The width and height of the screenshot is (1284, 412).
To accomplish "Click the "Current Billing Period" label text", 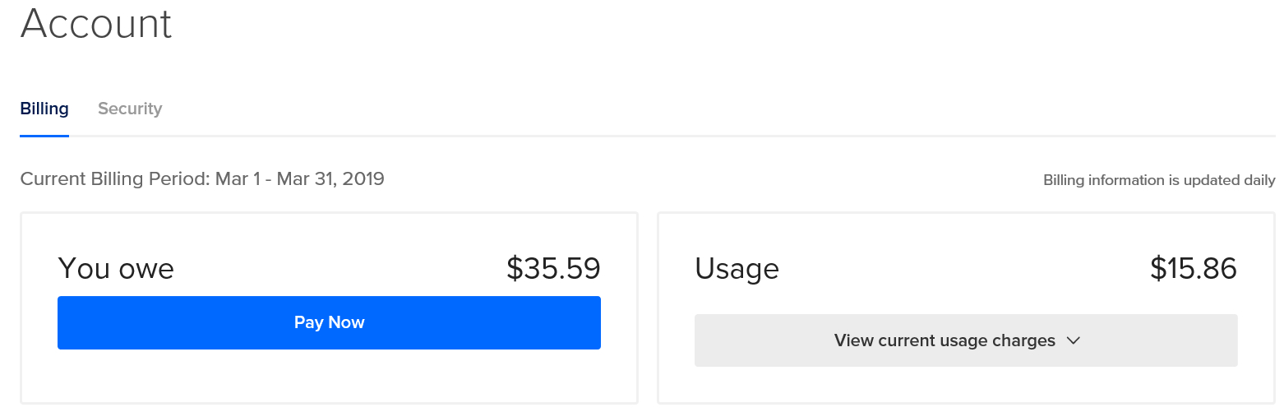I will (115, 178).
